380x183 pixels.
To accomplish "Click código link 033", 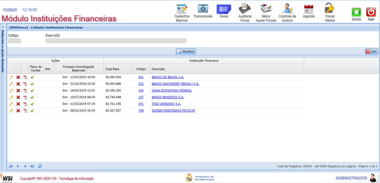I will (141, 84).
